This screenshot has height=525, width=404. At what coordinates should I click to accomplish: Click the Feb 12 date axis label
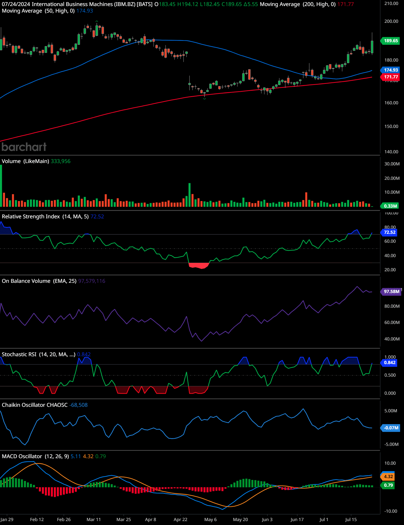pos(37,519)
